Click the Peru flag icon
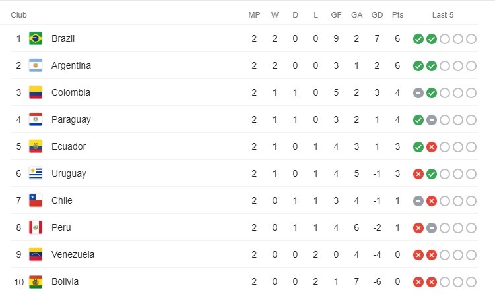Viewport: 495px width, 305px height. 36,227
